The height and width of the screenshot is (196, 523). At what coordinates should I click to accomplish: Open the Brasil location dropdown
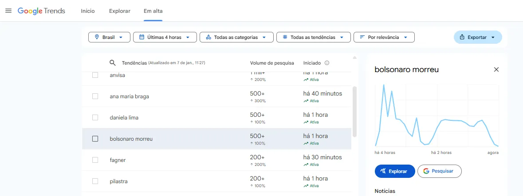pyautogui.click(x=109, y=37)
